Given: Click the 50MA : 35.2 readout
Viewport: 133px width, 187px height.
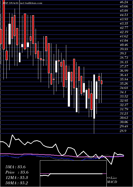Looking at the screenshot, I should pos(16,183).
